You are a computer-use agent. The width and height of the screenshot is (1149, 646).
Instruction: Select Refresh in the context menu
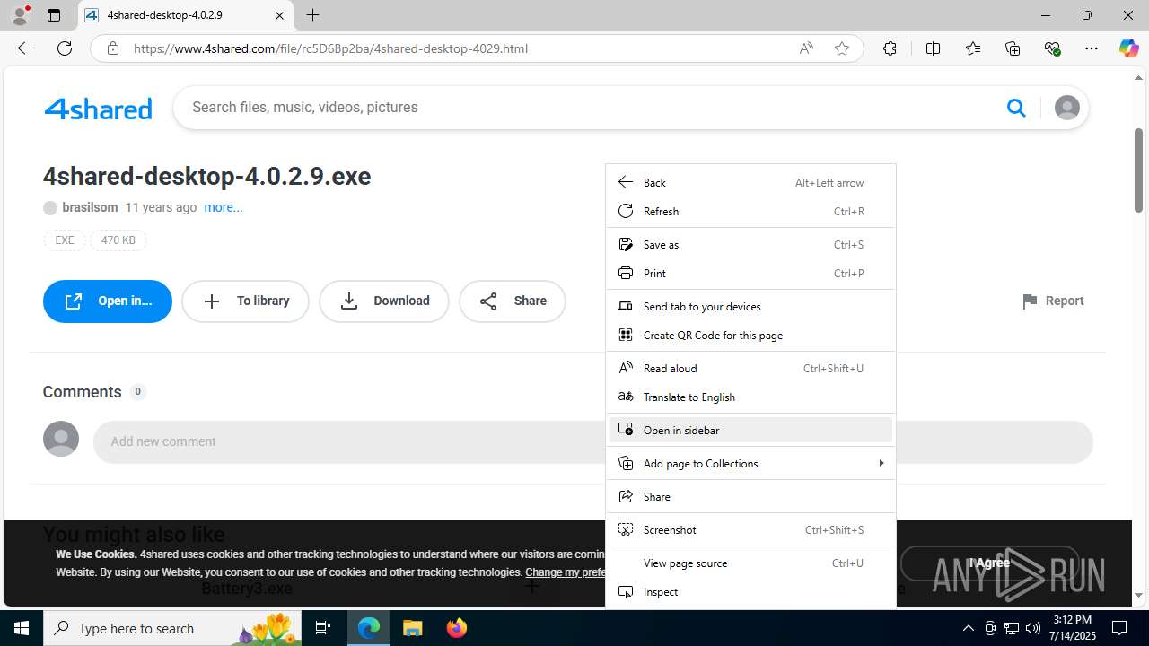coord(750,211)
